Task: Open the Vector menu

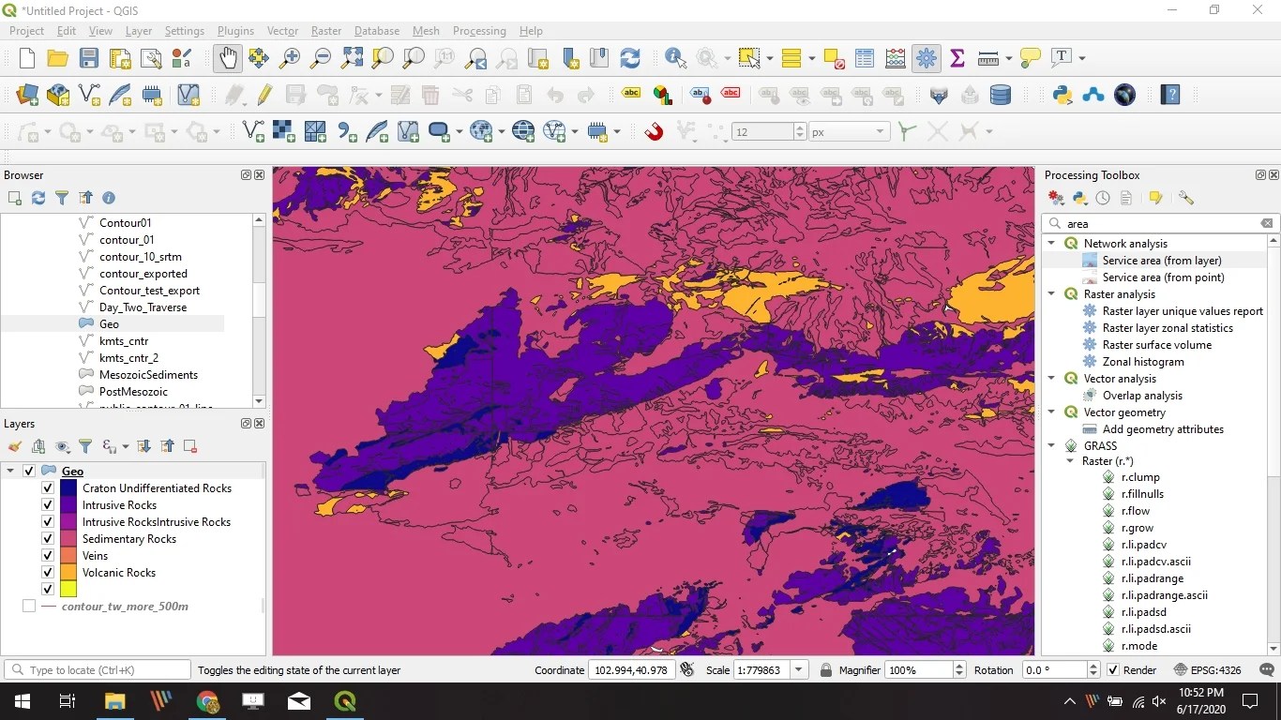Action: 282,31
